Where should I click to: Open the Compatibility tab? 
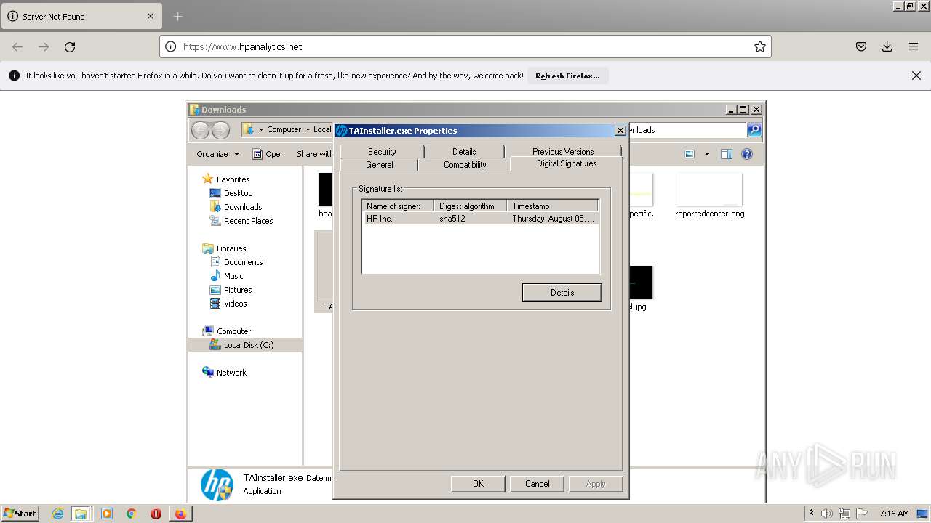465,165
